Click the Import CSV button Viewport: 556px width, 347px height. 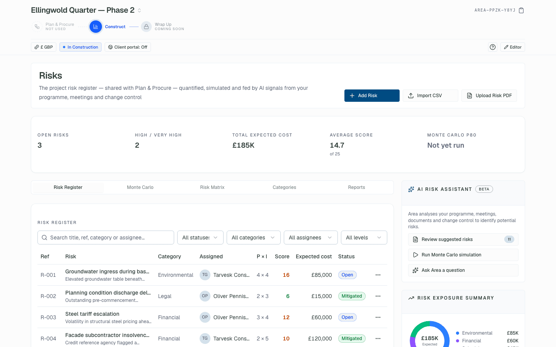pos(430,96)
